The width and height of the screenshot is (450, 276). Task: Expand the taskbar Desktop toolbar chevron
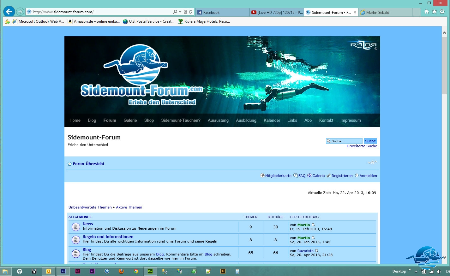click(x=410, y=270)
